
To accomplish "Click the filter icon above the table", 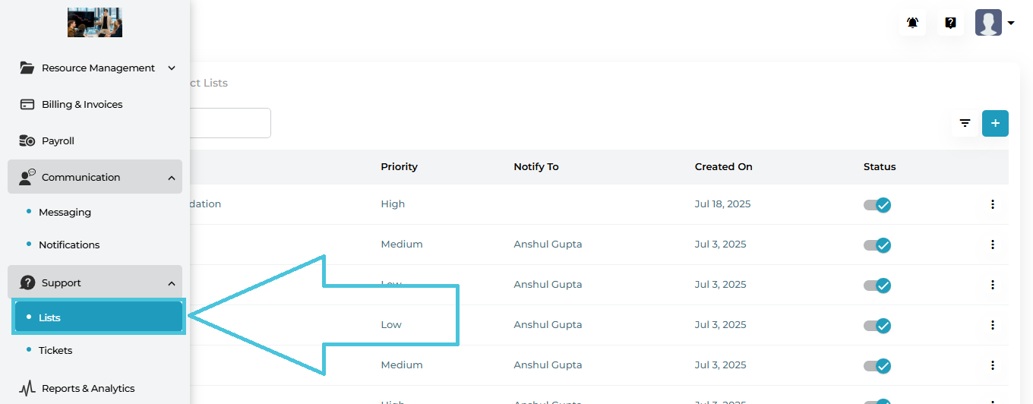I will point(965,123).
